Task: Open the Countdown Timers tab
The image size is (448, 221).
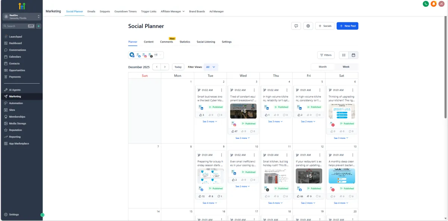Action: (x=125, y=12)
